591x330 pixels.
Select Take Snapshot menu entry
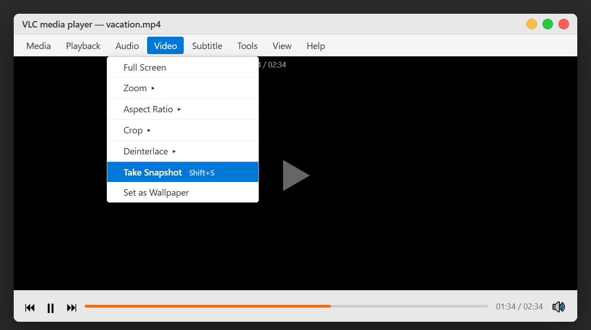183,172
